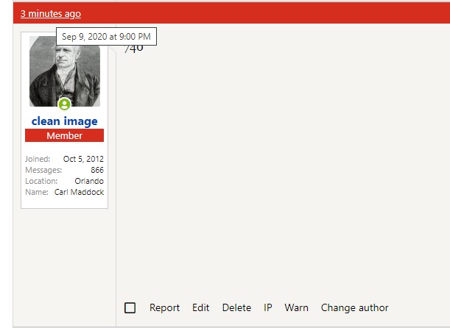Click the name Carl Maddock
The height and width of the screenshot is (328, 450).
coord(80,192)
